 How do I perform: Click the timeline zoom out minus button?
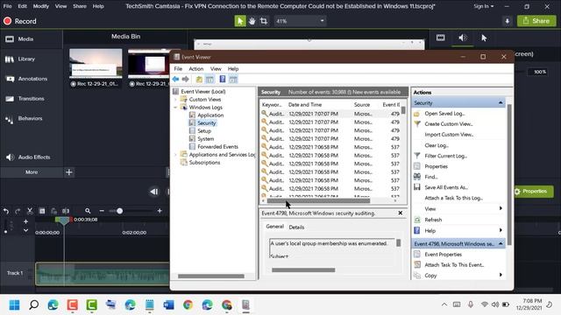tap(102, 211)
